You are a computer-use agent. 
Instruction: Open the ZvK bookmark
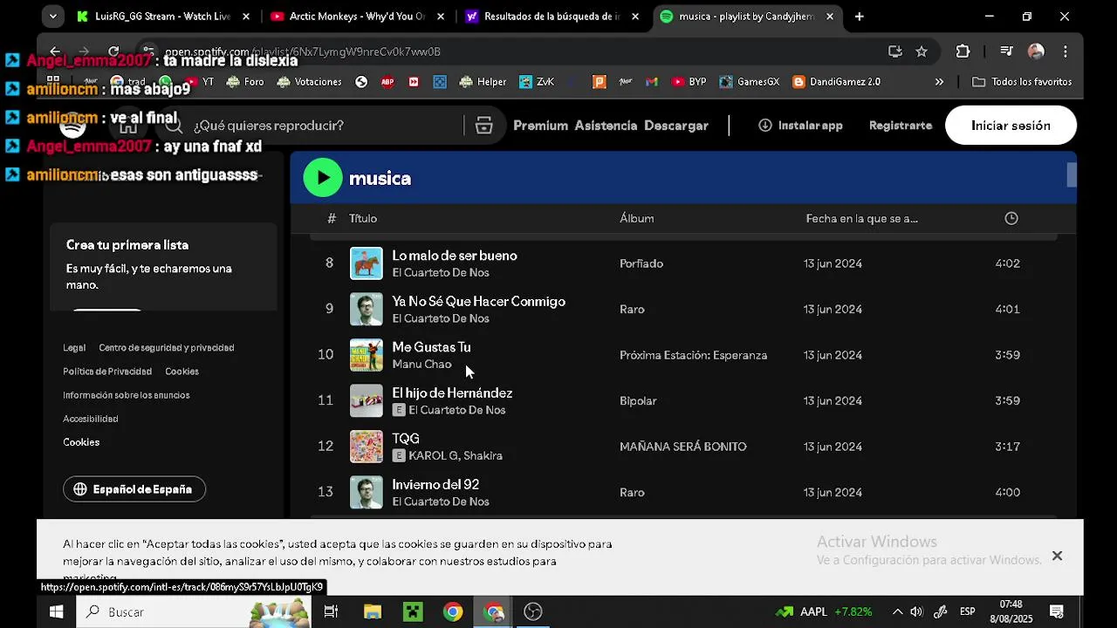click(x=537, y=82)
